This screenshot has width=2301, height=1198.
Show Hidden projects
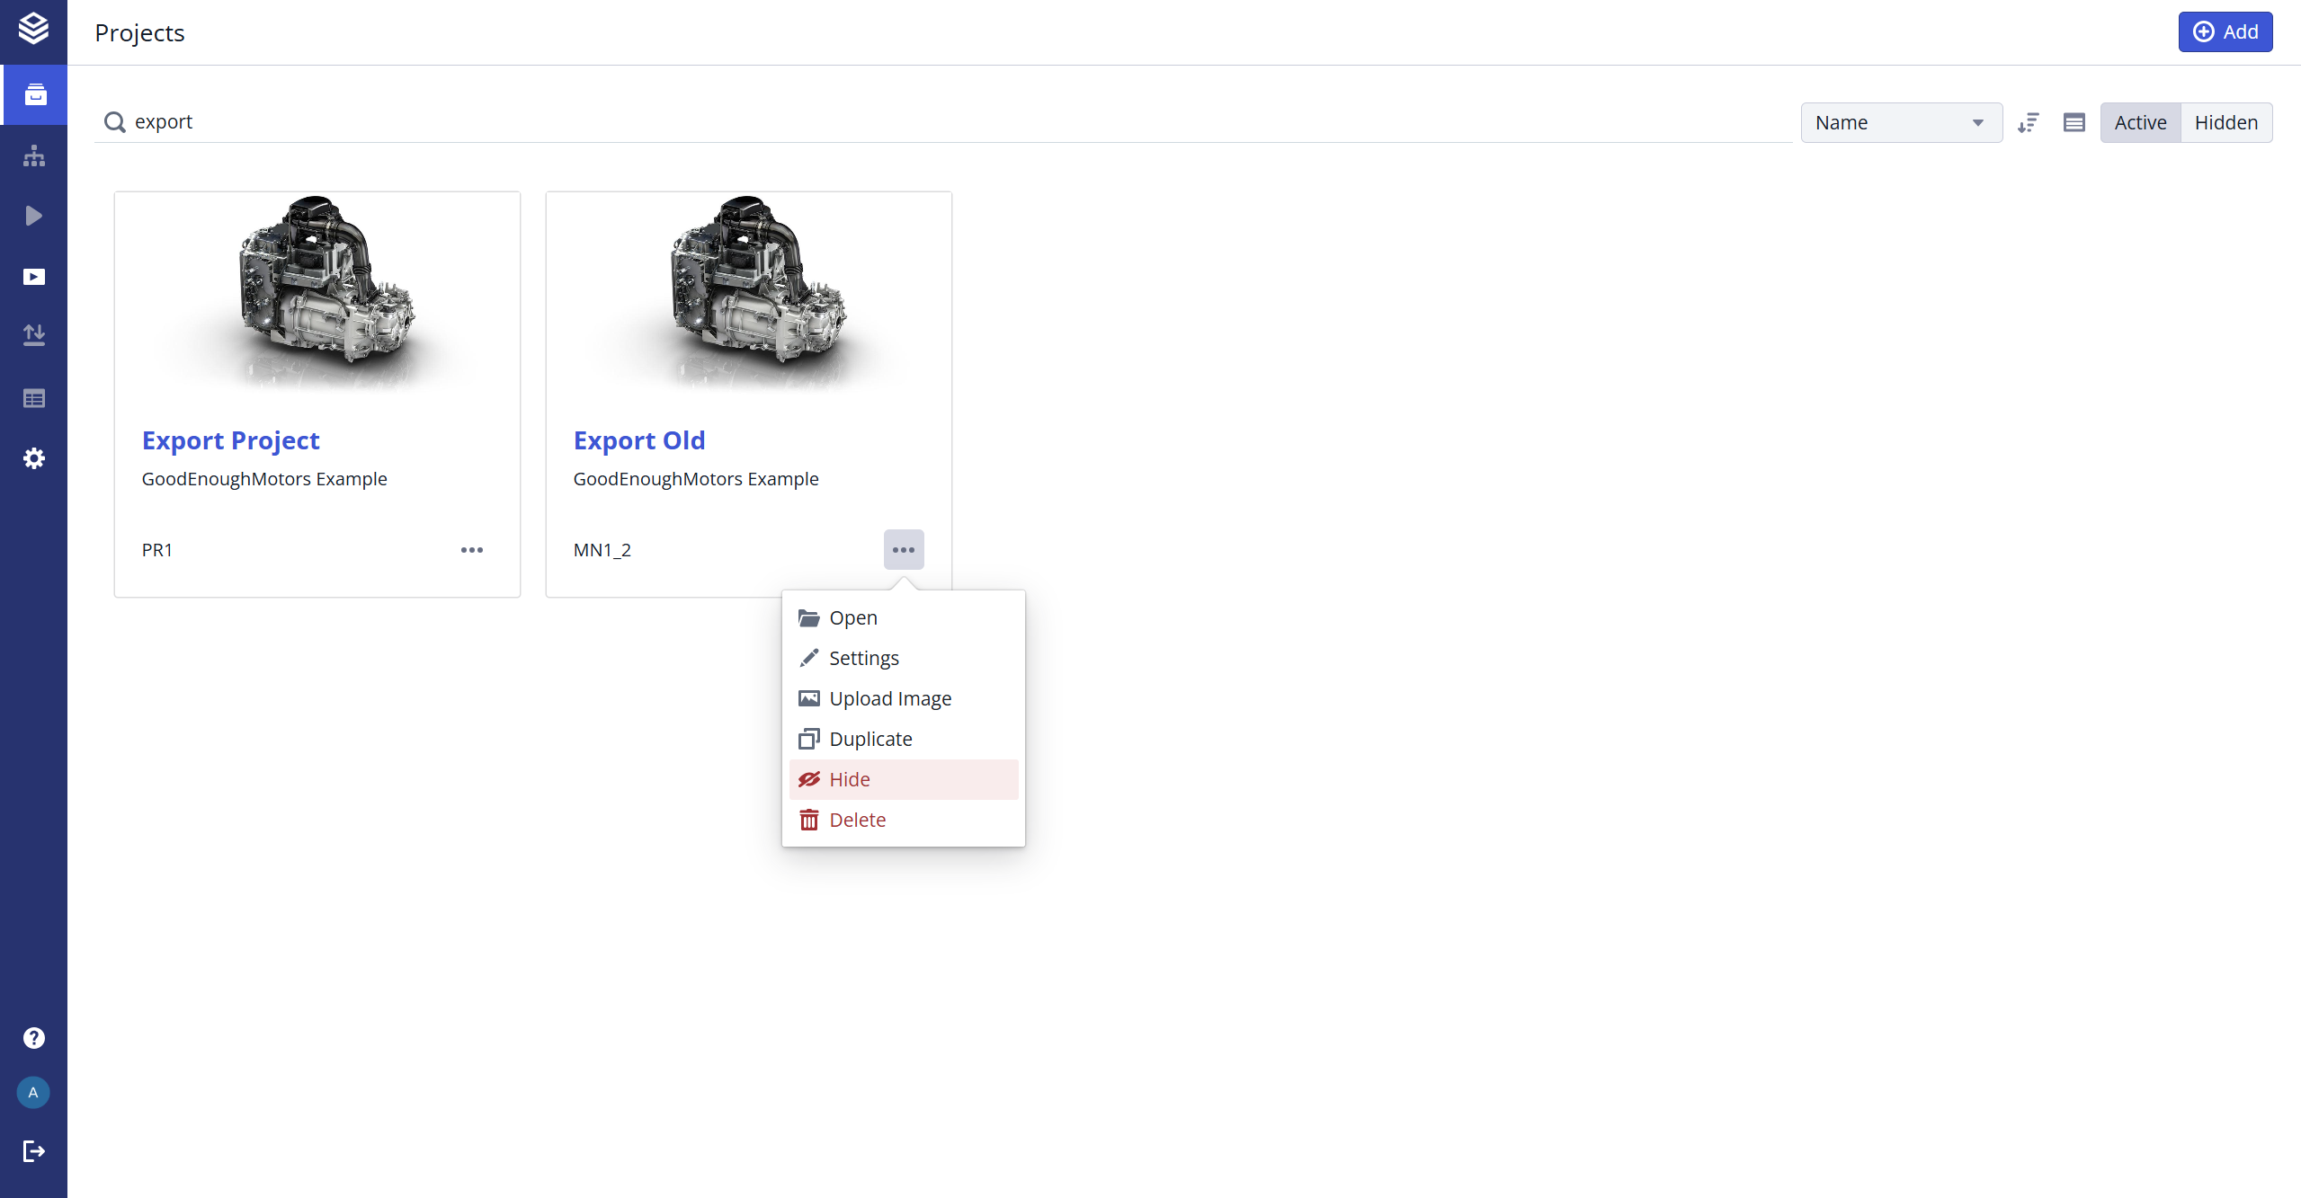[x=2225, y=123]
